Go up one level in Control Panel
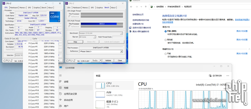The width and height of the screenshot is (251, 109). pyautogui.click(x=146, y=7)
